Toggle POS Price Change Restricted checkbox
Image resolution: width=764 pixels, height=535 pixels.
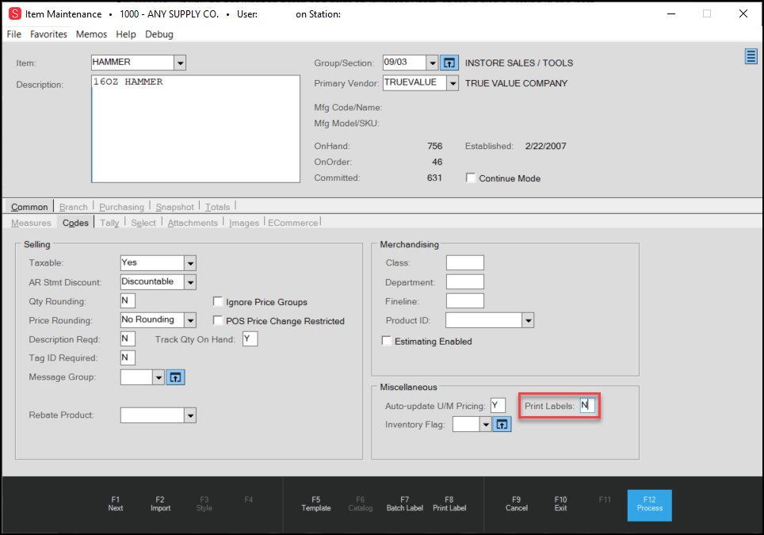[x=218, y=321]
